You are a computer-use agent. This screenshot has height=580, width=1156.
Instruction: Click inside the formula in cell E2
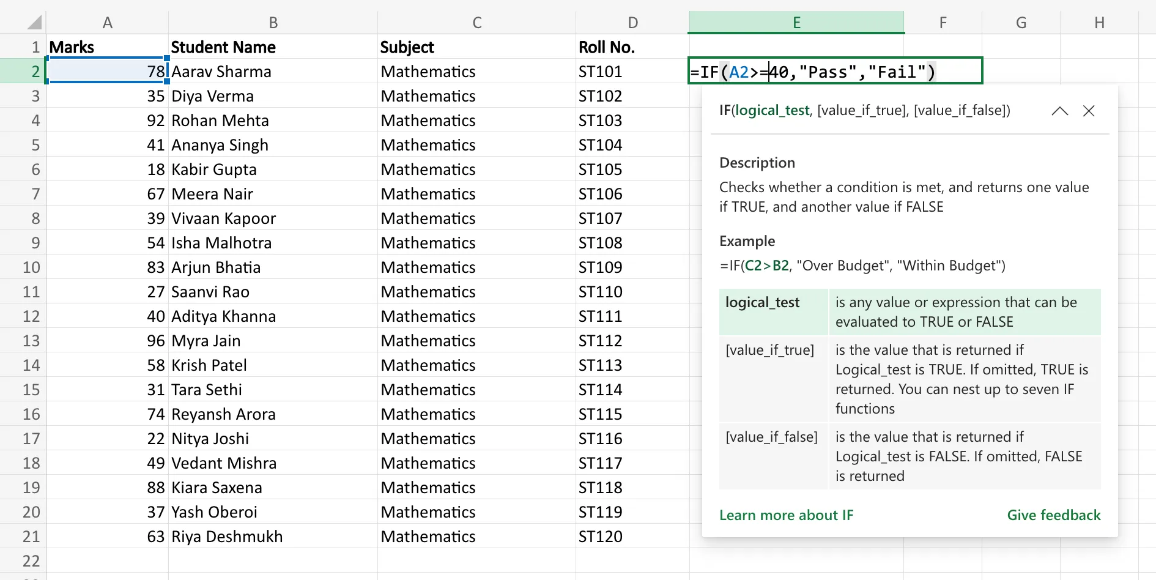tap(813, 71)
